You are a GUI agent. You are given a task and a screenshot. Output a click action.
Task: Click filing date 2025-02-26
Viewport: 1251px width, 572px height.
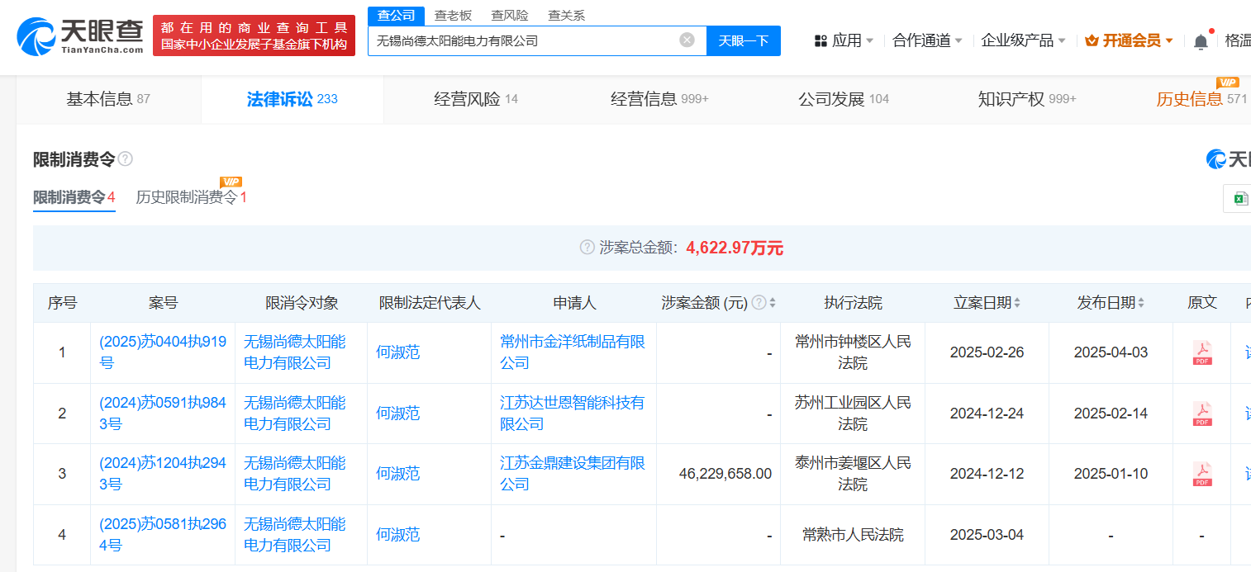(x=987, y=352)
